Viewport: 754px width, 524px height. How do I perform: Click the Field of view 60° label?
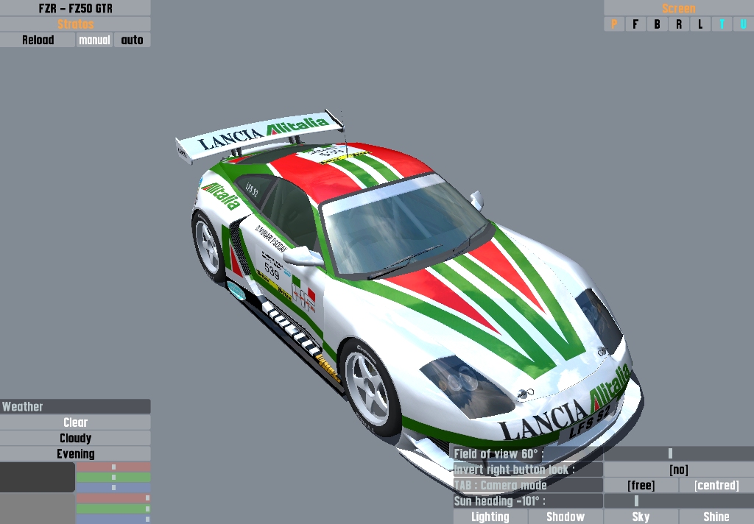(x=528, y=453)
